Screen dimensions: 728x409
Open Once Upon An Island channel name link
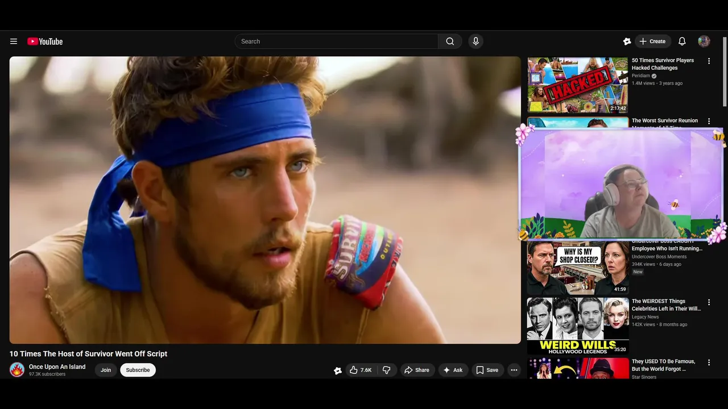click(57, 367)
